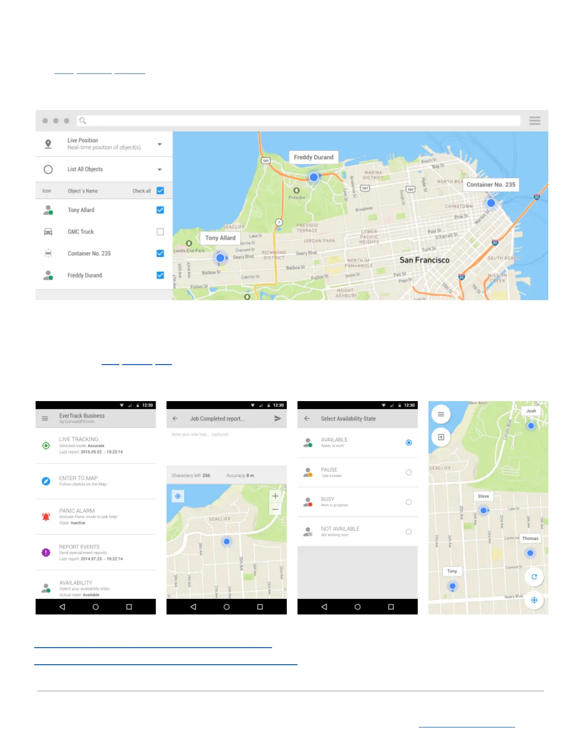Open Enter to Map compass icon
The width and height of the screenshot is (581, 751).
pyautogui.click(x=46, y=481)
